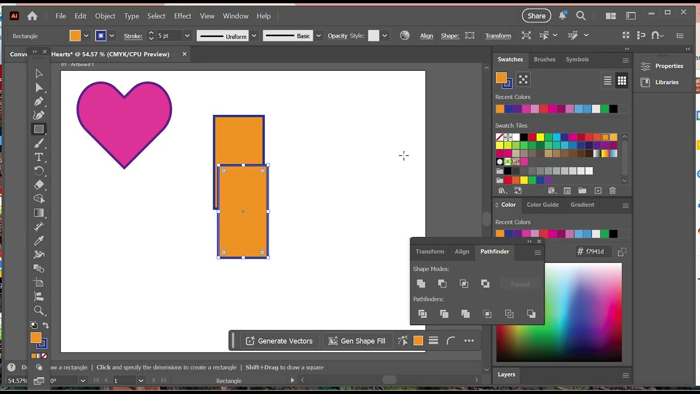This screenshot has height=394, width=700.
Task: Collapse the Color panel expander
Action: (497, 205)
